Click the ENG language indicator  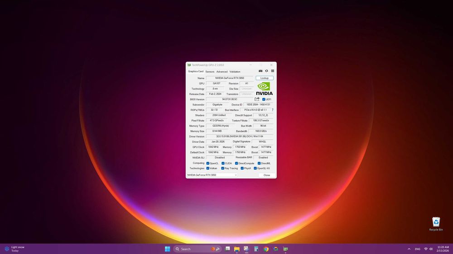418,249
